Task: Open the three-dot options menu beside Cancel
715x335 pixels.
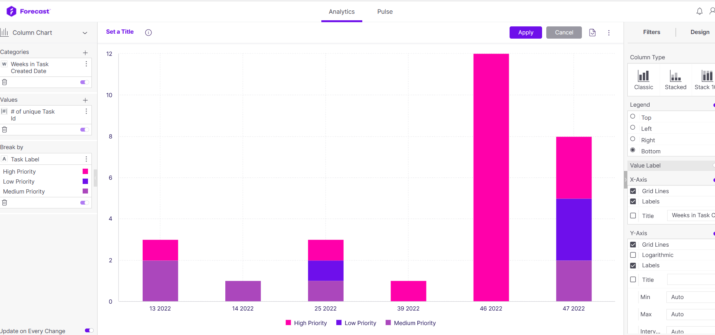Action: (609, 33)
